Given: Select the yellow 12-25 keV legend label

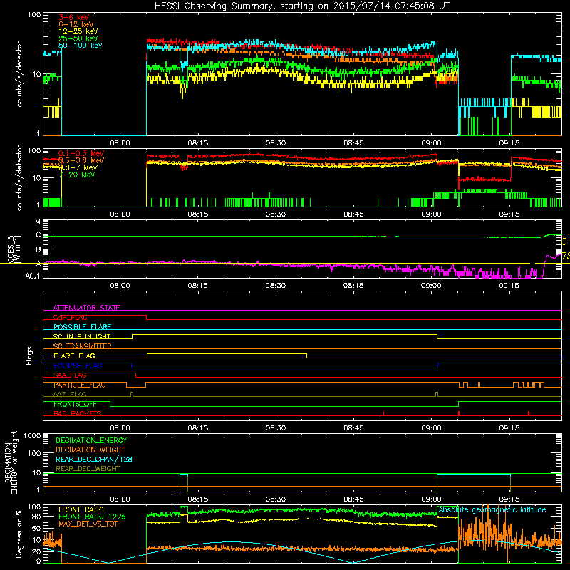Looking at the screenshot, I should pos(78,31).
